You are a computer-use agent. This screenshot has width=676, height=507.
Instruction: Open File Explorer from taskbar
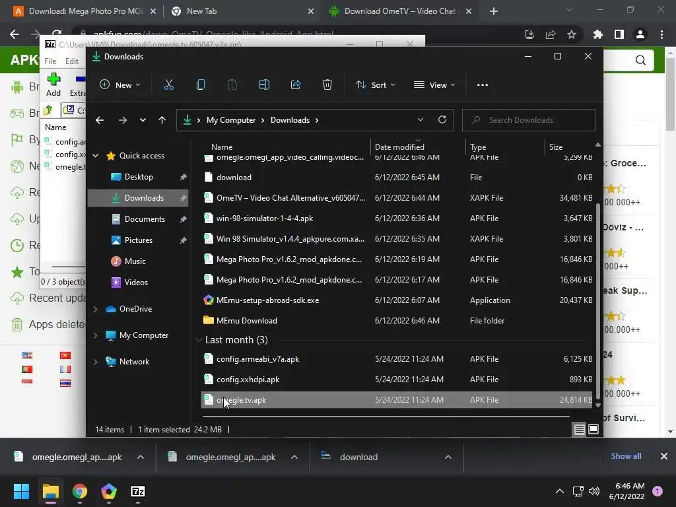(50, 491)
